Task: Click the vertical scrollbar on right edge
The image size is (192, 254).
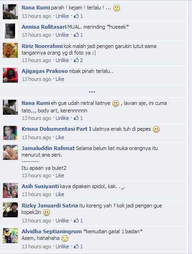Action: coord(190,127)
